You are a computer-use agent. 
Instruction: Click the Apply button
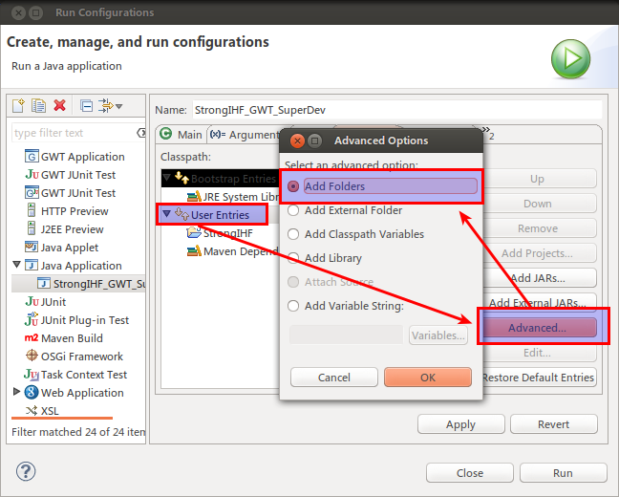(460, 424)
